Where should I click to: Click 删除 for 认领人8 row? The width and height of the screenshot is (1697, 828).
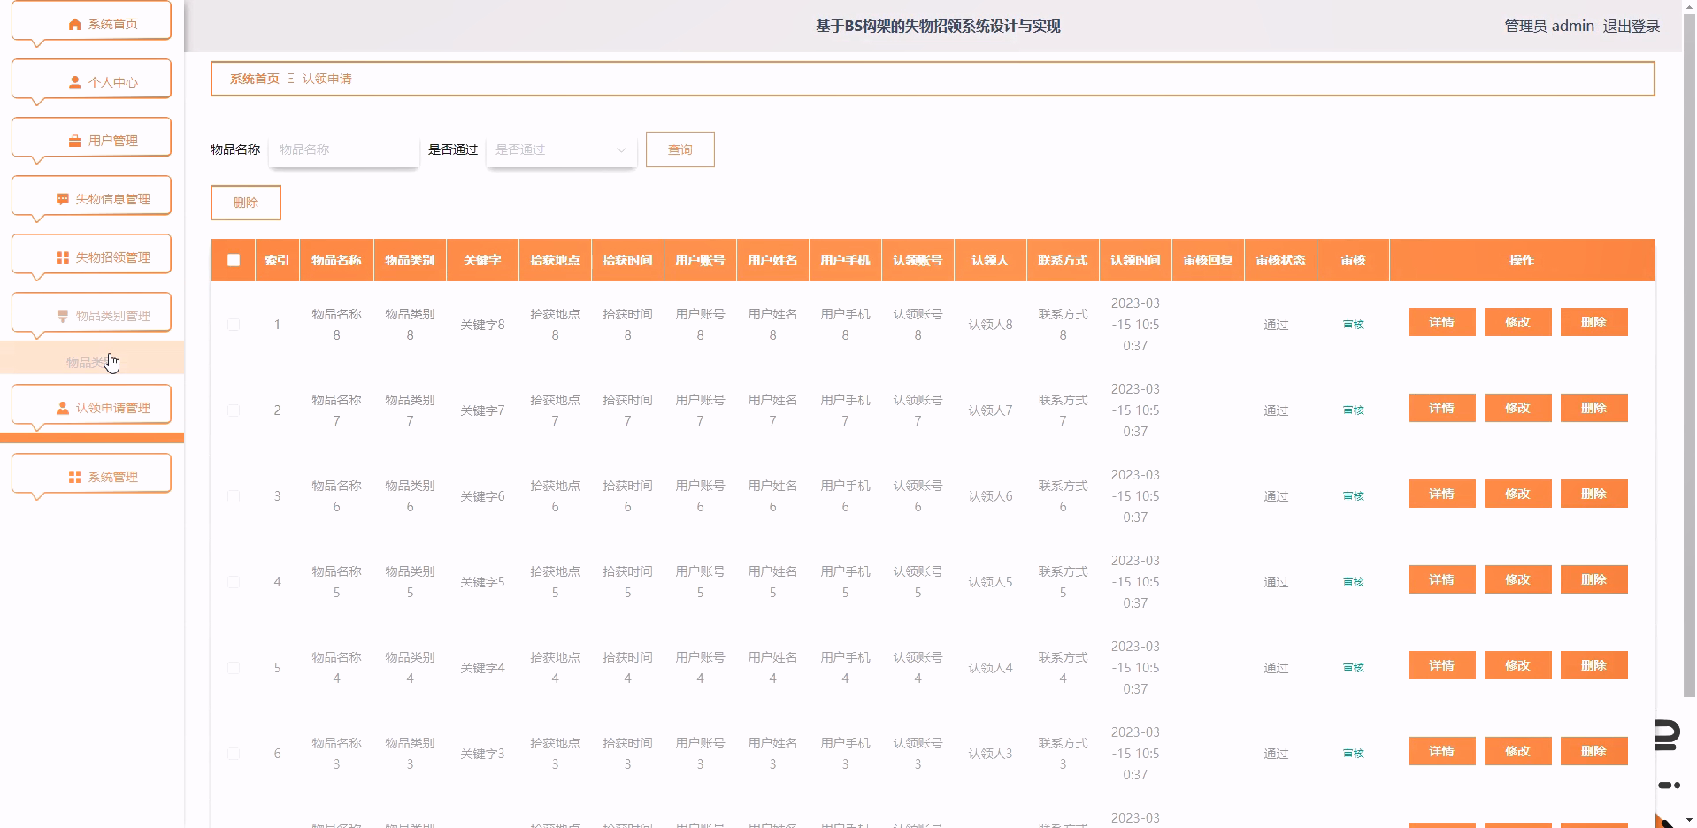[1594, 322]
